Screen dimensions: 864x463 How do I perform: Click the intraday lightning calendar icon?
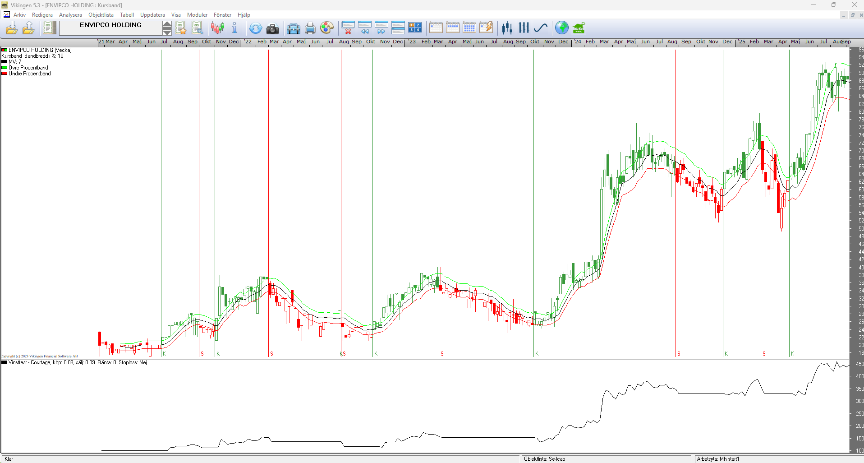click(x=486, y=28)
